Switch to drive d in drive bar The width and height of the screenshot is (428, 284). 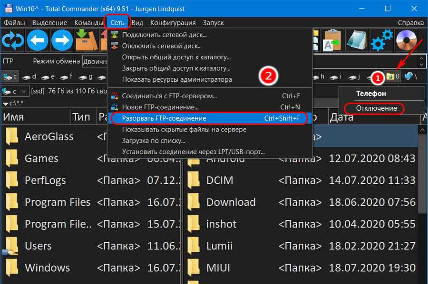pos(29,76)
